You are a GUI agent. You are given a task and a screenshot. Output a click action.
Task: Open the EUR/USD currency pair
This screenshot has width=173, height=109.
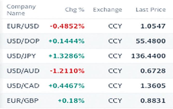point(23,26)
